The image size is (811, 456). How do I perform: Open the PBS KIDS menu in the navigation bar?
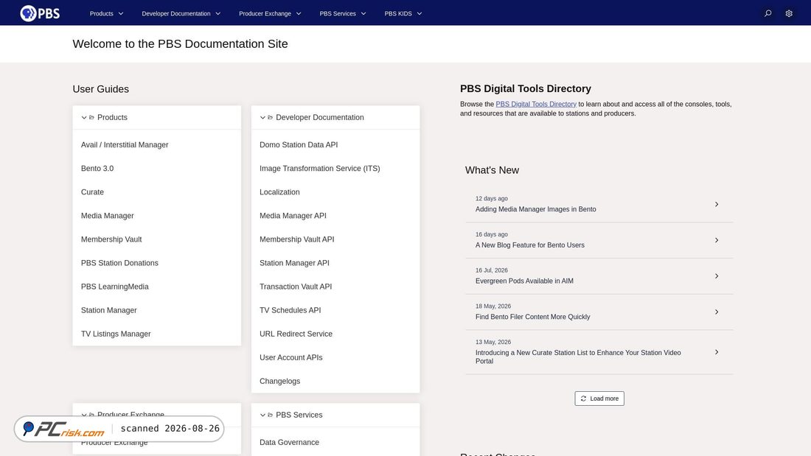point(403,13)
